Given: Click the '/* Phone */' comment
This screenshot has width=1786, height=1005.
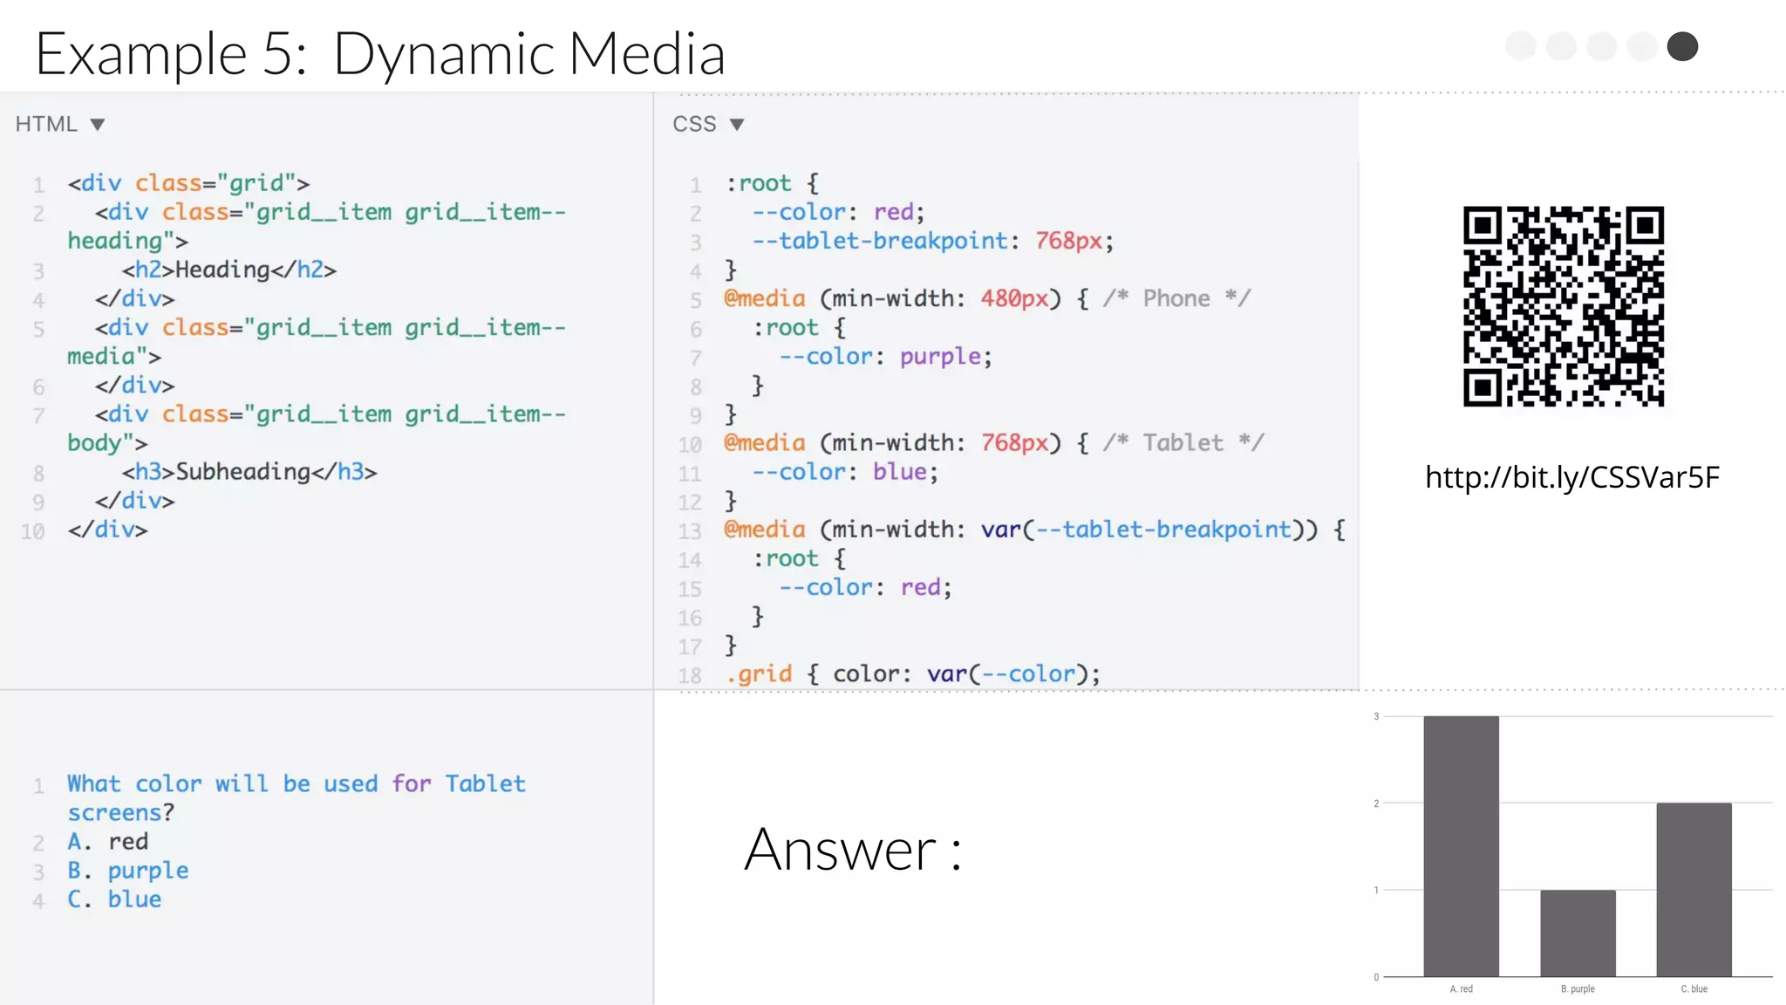Looking at the screenshot, I should click(1176, 298).
